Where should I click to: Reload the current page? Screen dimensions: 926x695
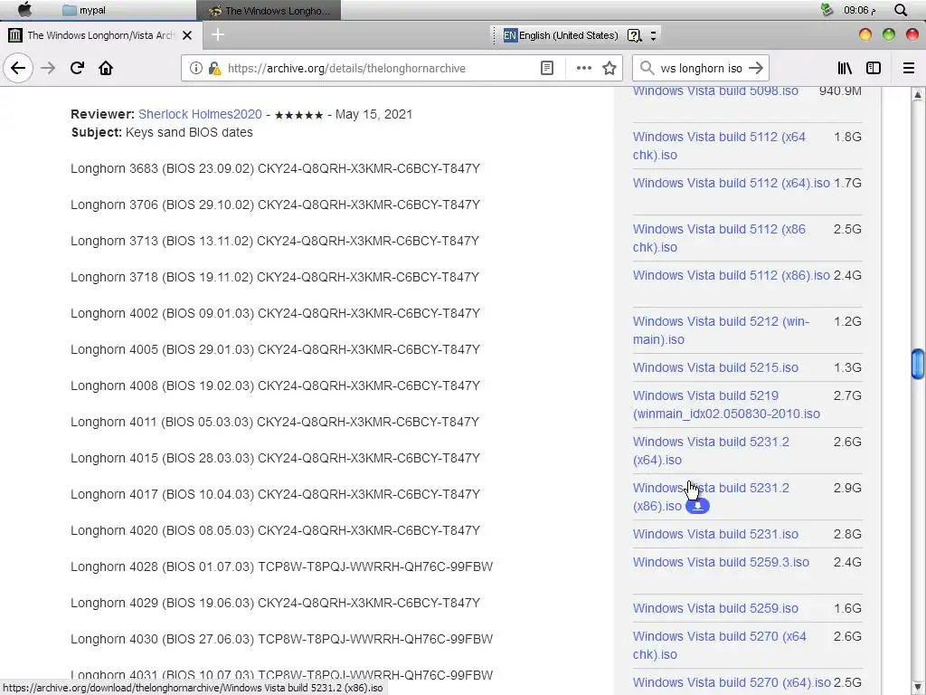click(x=77, y=68)
